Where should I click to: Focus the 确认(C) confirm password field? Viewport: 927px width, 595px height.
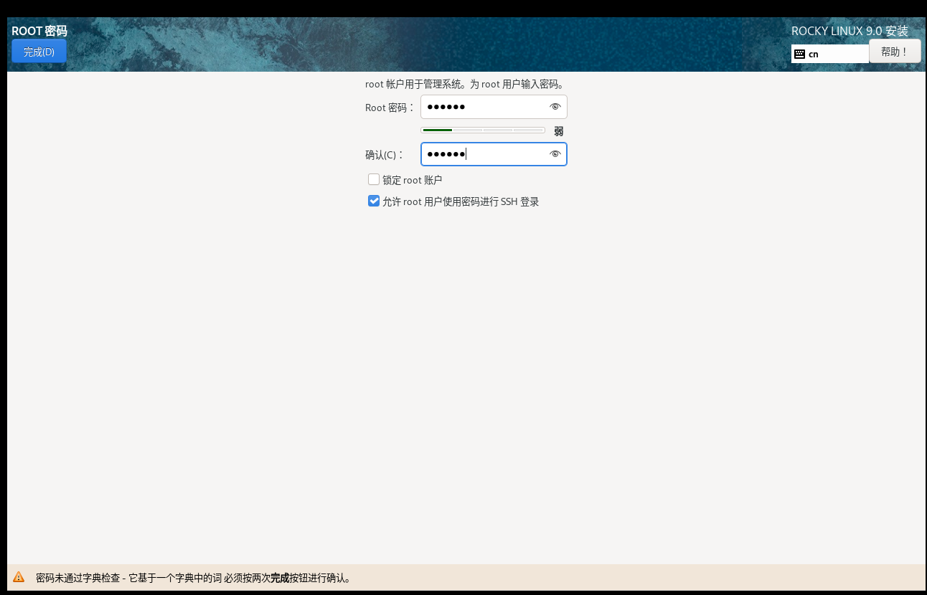[x=494, y=154]
